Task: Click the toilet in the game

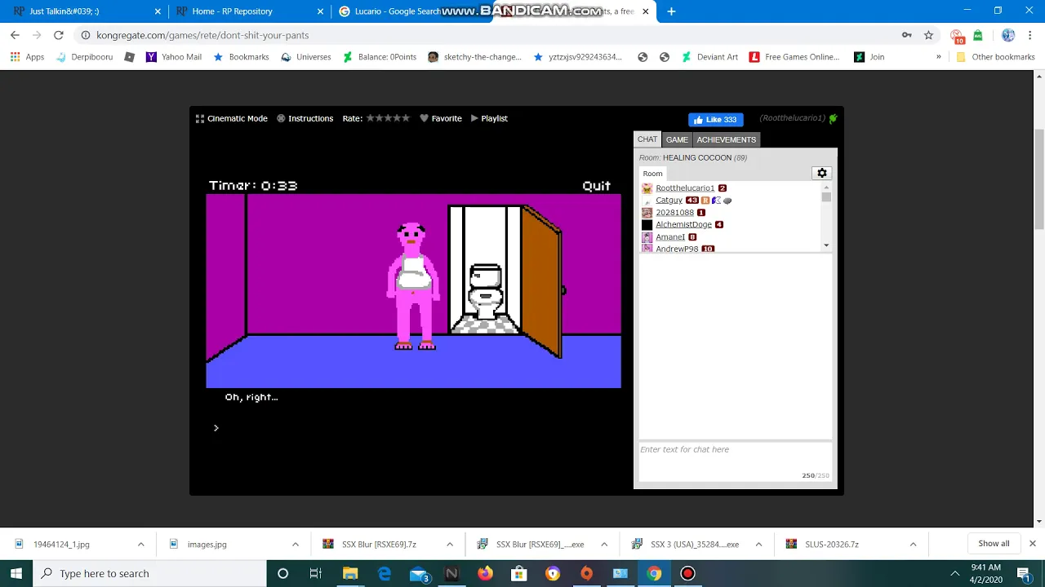Action: (485, 292)
